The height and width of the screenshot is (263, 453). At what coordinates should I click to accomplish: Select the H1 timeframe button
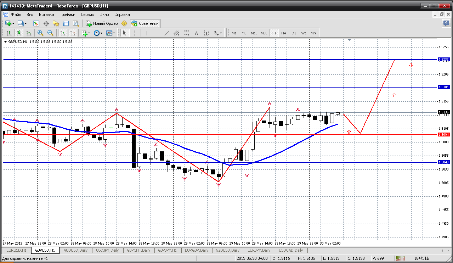[x=274, y=33]
